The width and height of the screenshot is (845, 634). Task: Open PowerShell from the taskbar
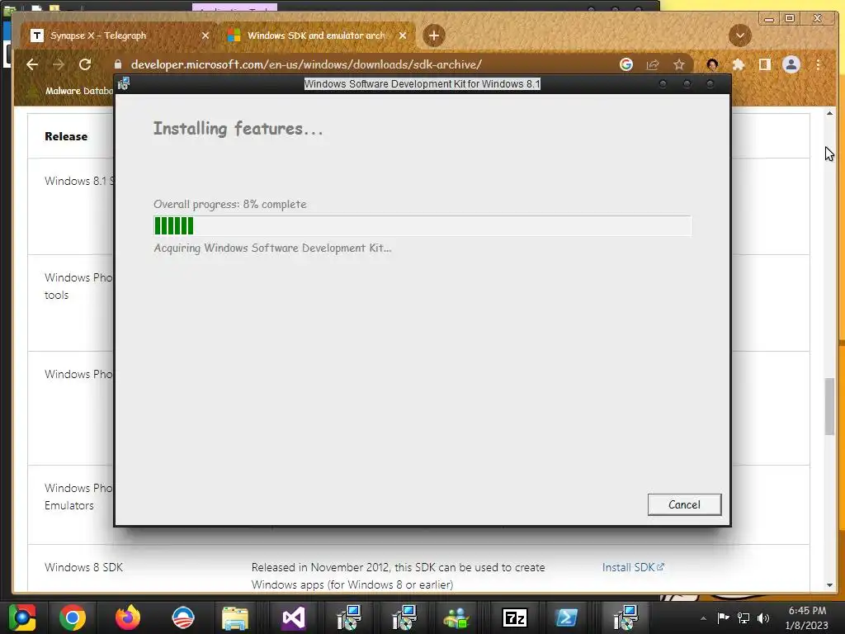[567, 617]
